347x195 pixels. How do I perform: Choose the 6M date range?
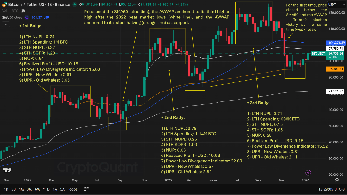[x=37, y=189]
